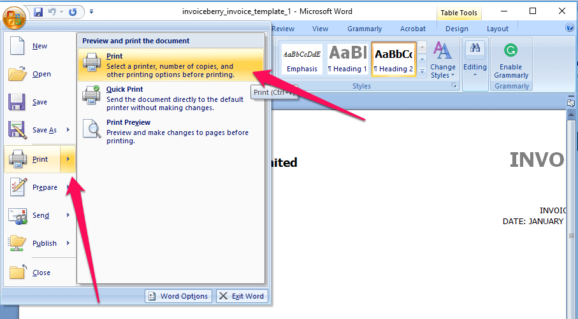578x319 pixels.
Task: Open Change Styles dropdown
Action: tap(443, 60)
